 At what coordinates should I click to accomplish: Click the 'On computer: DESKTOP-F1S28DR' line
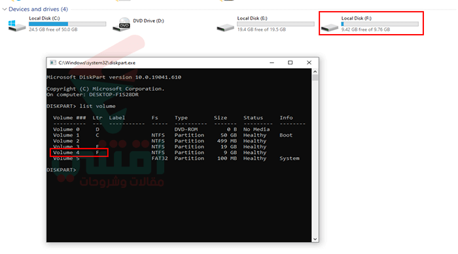(93, 95)
